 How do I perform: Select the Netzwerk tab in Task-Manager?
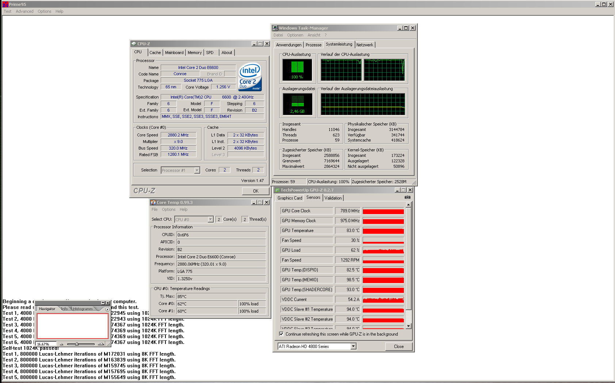pyautogui.click(x=365, y=45)
